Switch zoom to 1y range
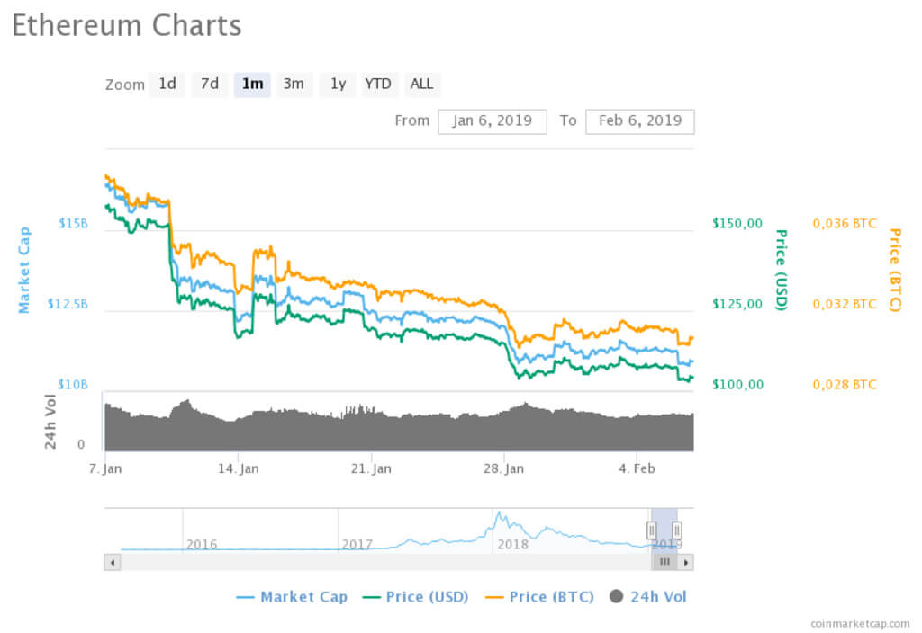Image resolution: width=922 pixels, height=633 pixels. pos(338,85)
